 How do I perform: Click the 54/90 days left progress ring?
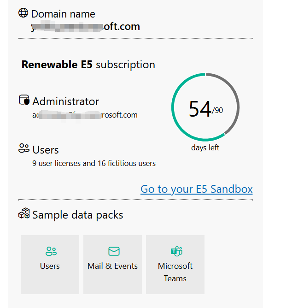click(205, 107)
